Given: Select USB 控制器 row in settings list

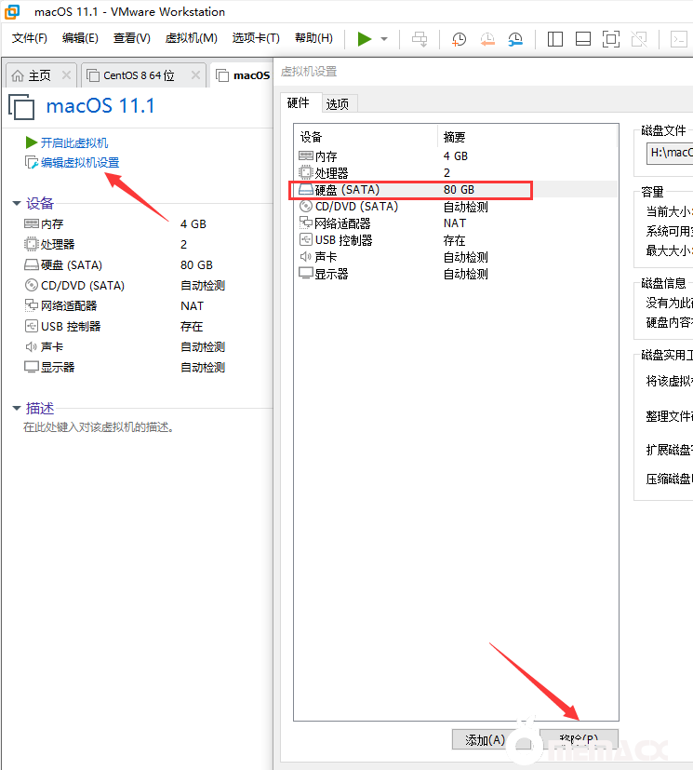Looking at the screenshot, I should pos(455,240).
